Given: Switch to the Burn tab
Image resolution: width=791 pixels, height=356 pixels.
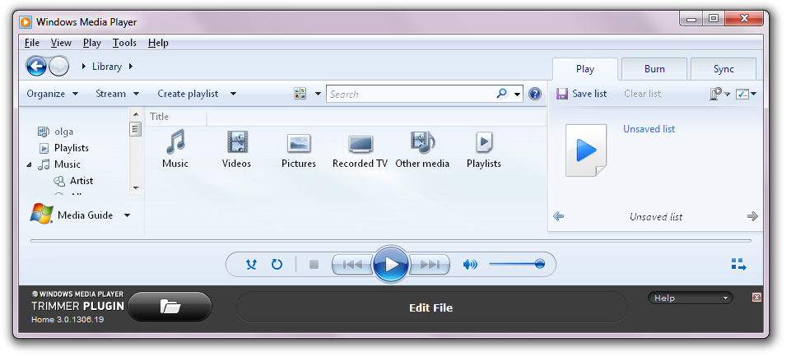Looking at the screenshot, I should [654, 69].
